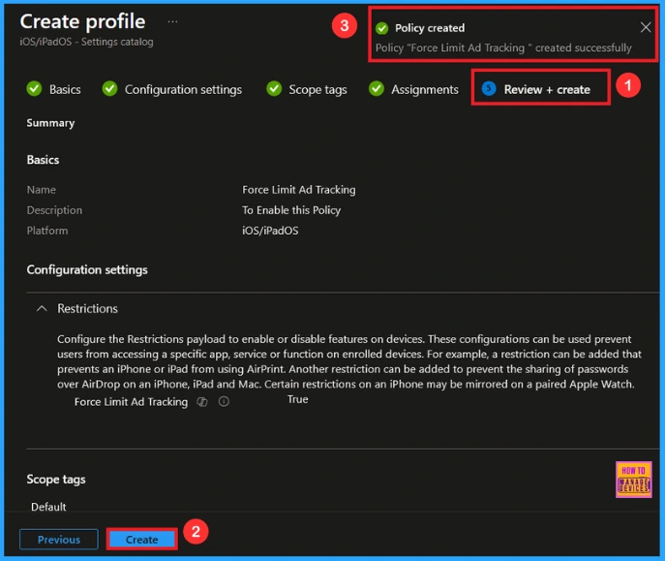Open info tooltip for Force Limit Ad Tracking
The image size is (665, 561).
point(224,401)
